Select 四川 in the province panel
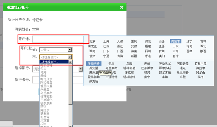 148,51
